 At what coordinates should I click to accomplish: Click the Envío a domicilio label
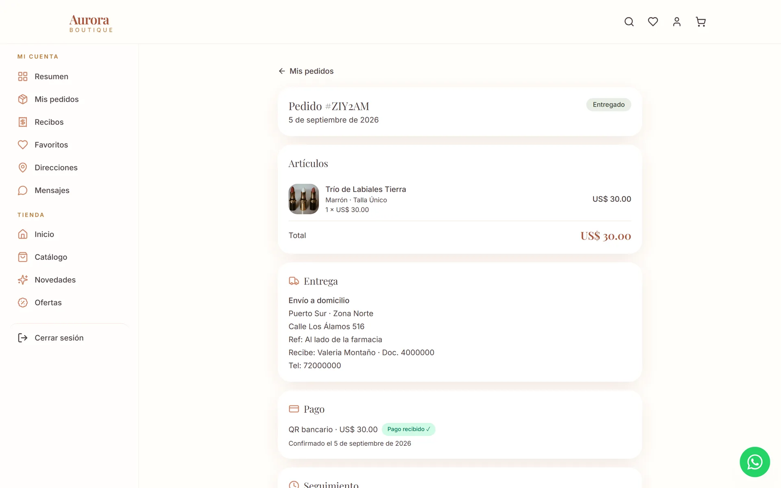[319, 301]
